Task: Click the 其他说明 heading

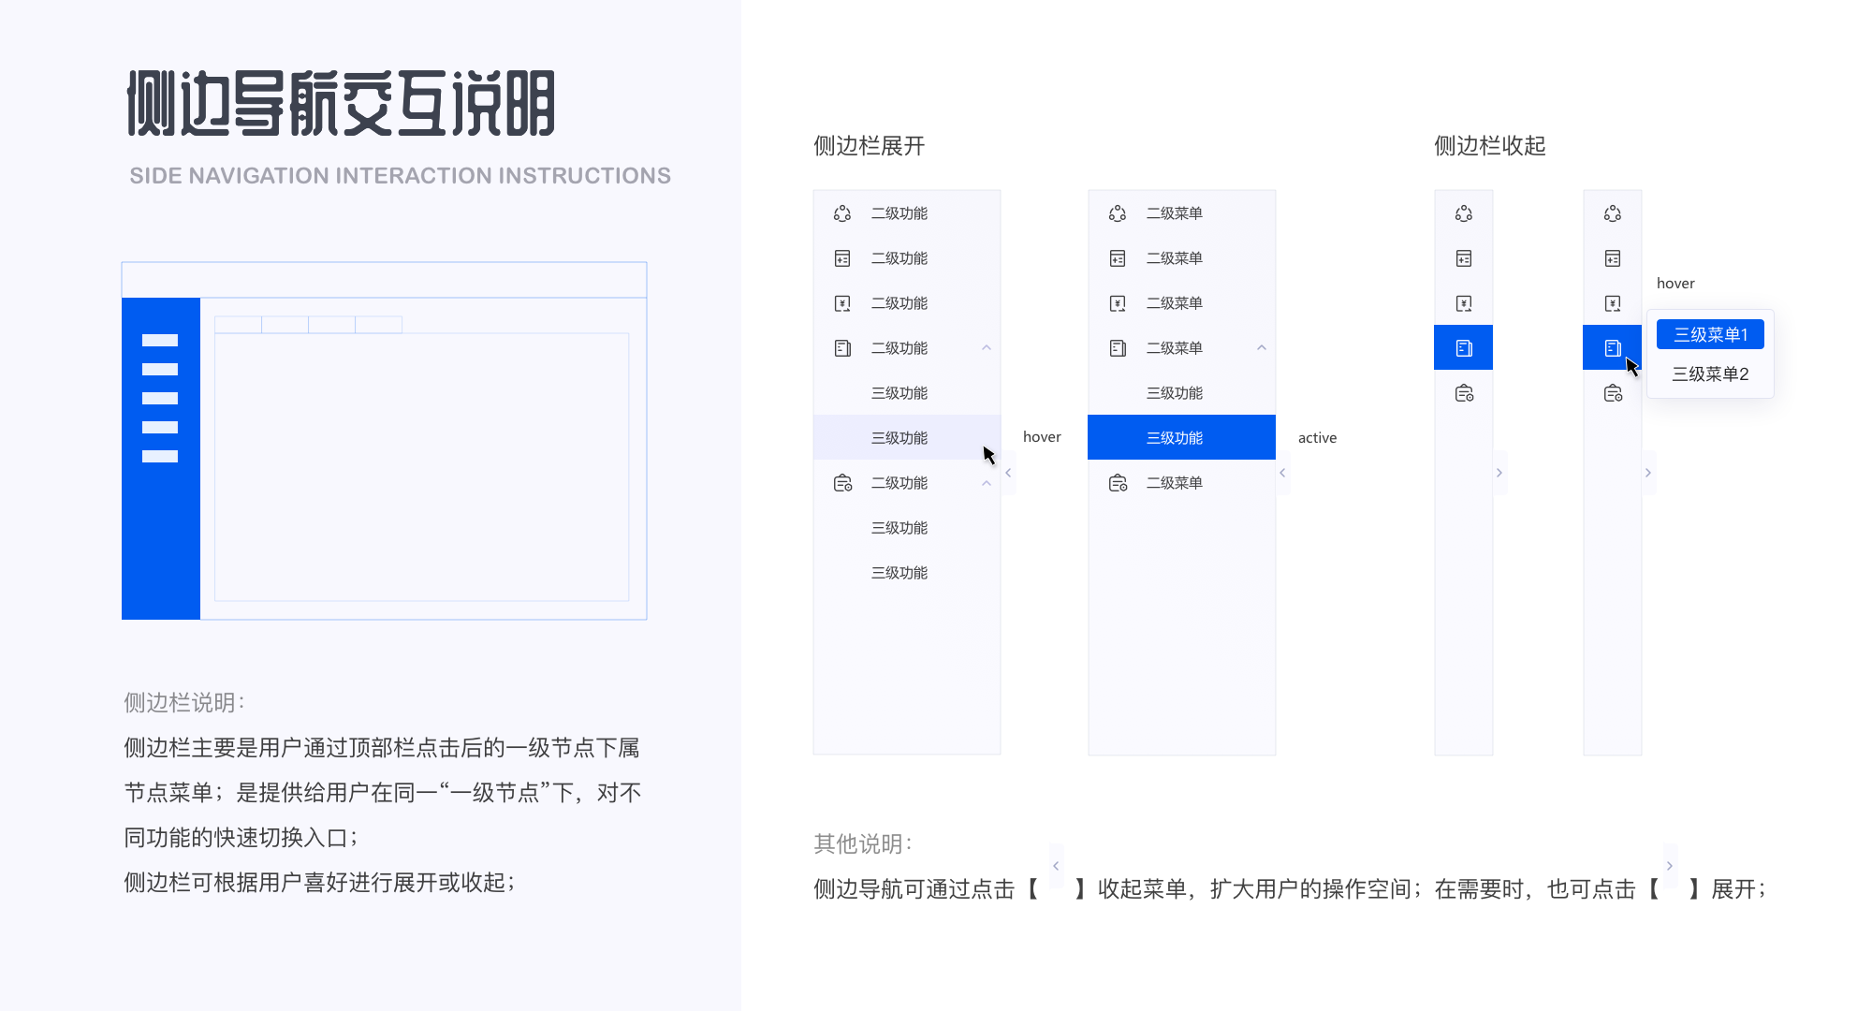Action: [862, 843]
